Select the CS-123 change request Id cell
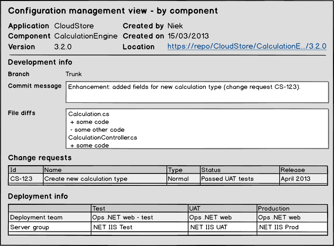The height and width of the screenshot is (246, 334). (x=26, y=179)
